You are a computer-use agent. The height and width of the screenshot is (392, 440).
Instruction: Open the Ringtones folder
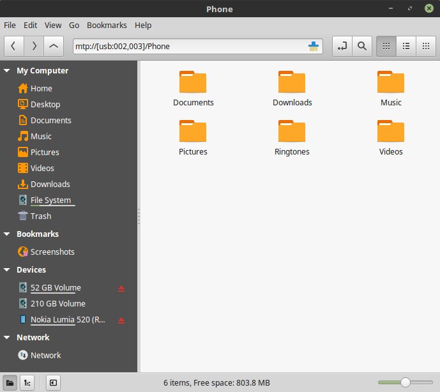click(x=292, y=139)
